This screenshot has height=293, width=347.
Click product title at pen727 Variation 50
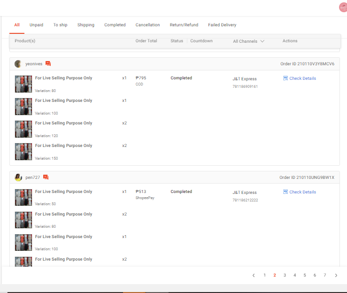point(63,192)
